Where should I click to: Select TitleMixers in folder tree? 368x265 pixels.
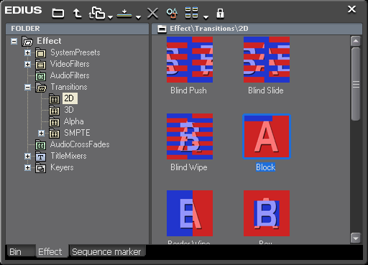(x=68, y=156)
